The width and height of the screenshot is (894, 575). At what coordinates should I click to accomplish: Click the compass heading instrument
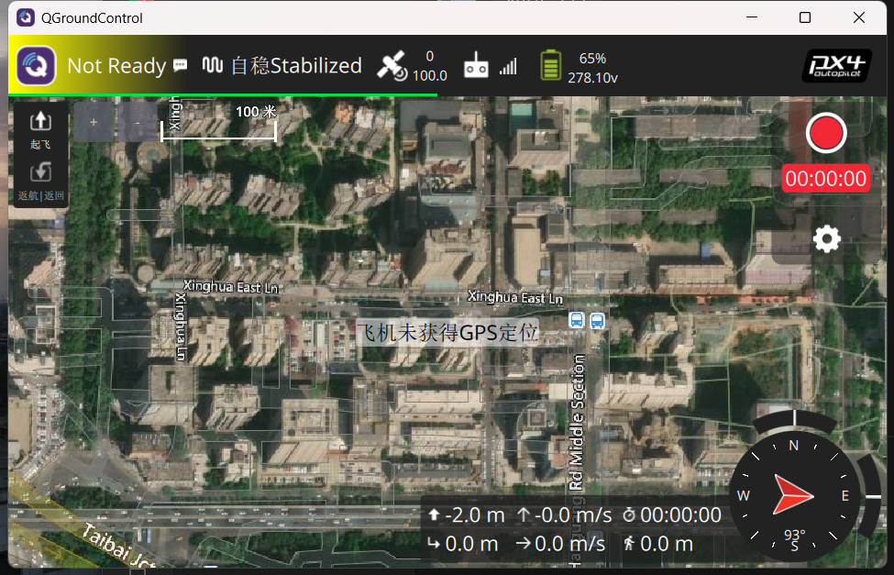tap(793, 496)
